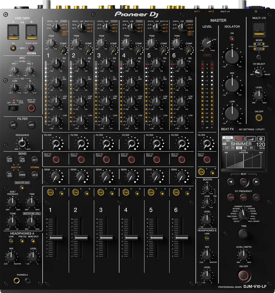The image size is (275, 293).
Task: Select REVERB send effect
Action: click(x=22, y=175)
